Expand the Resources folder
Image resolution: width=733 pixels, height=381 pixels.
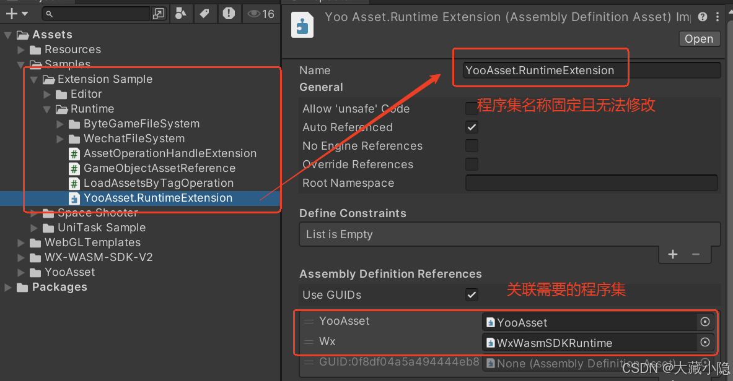pos(20,49)
